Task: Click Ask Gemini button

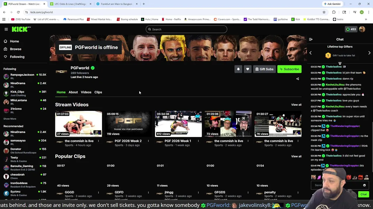Action: 332,4
